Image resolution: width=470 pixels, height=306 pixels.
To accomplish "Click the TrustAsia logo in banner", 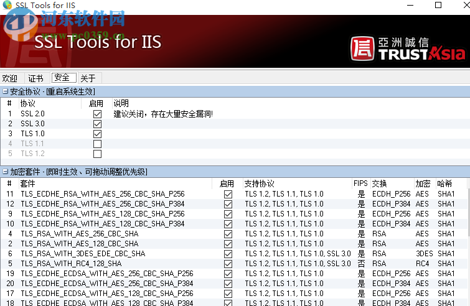I will [408, 49].
